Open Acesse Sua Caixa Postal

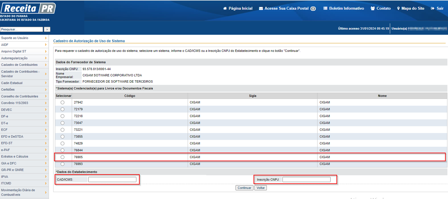[287, 9]
